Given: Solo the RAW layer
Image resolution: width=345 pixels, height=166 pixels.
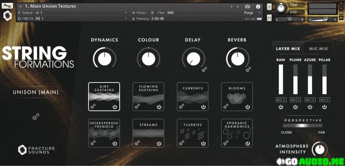Looking at the screenshot, I should [284, 100].
